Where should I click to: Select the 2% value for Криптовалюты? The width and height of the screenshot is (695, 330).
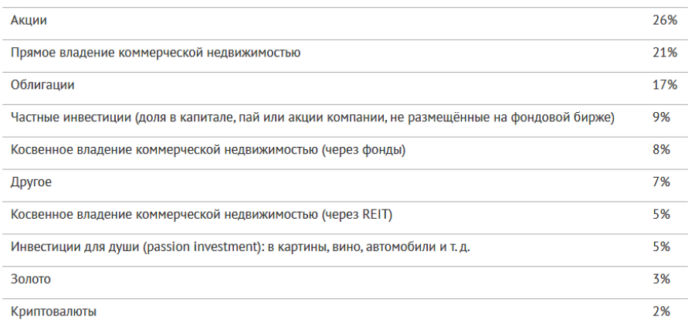click(661, 311)
